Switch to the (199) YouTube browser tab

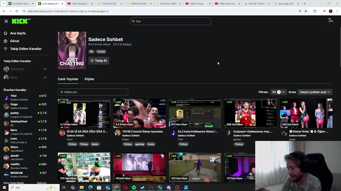[x=198, y=4]
